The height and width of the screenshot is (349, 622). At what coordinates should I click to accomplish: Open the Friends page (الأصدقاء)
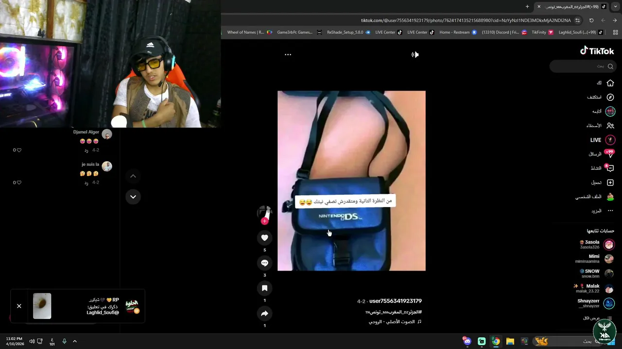(600, 126)
